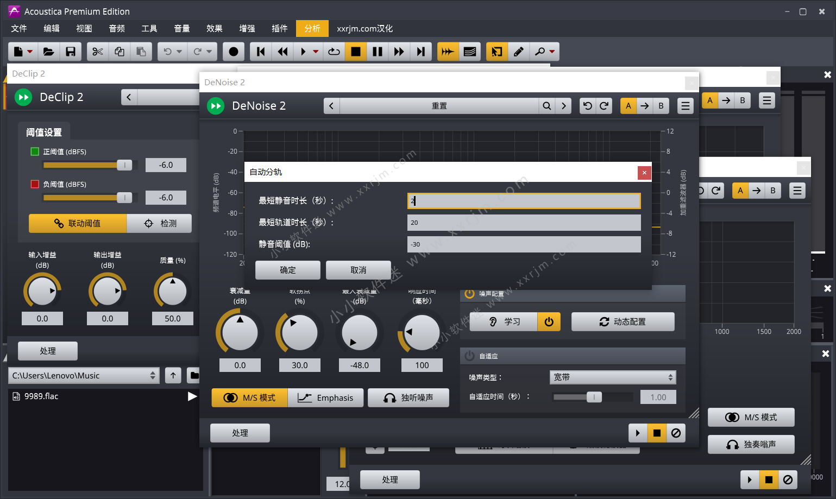
Task: Toggle the power button next to 学习
Action: (x=549, y=321)
